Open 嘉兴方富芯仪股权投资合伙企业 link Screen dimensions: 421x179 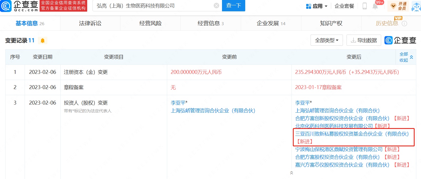click(342, 165)
